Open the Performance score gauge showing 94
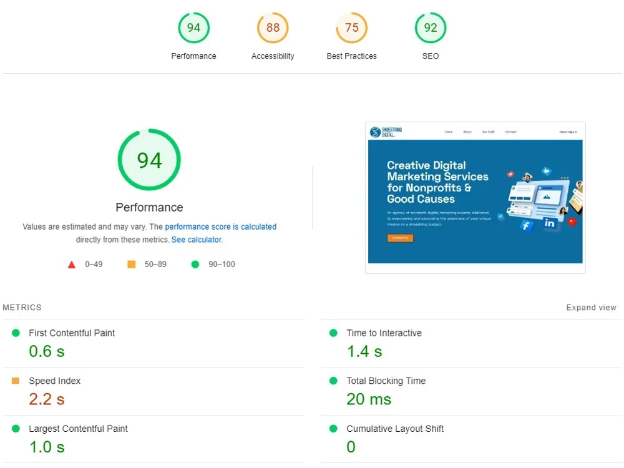 point(194,27)
